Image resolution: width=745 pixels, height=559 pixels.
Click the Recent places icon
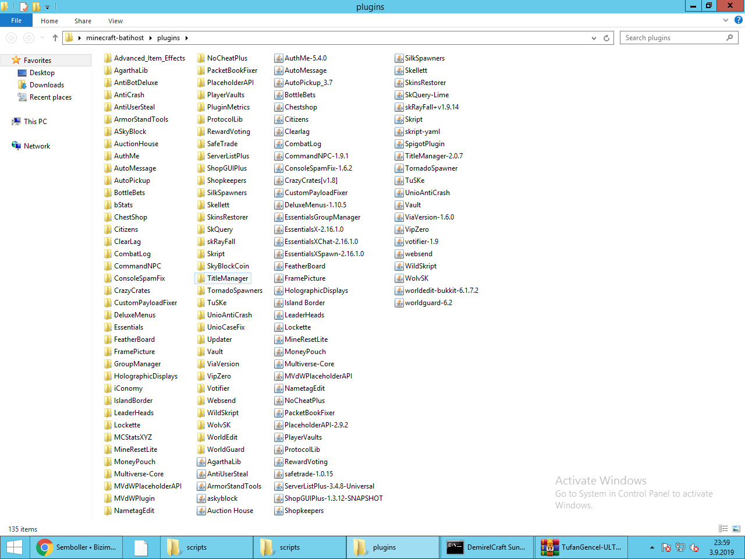[x=23, y=97]
